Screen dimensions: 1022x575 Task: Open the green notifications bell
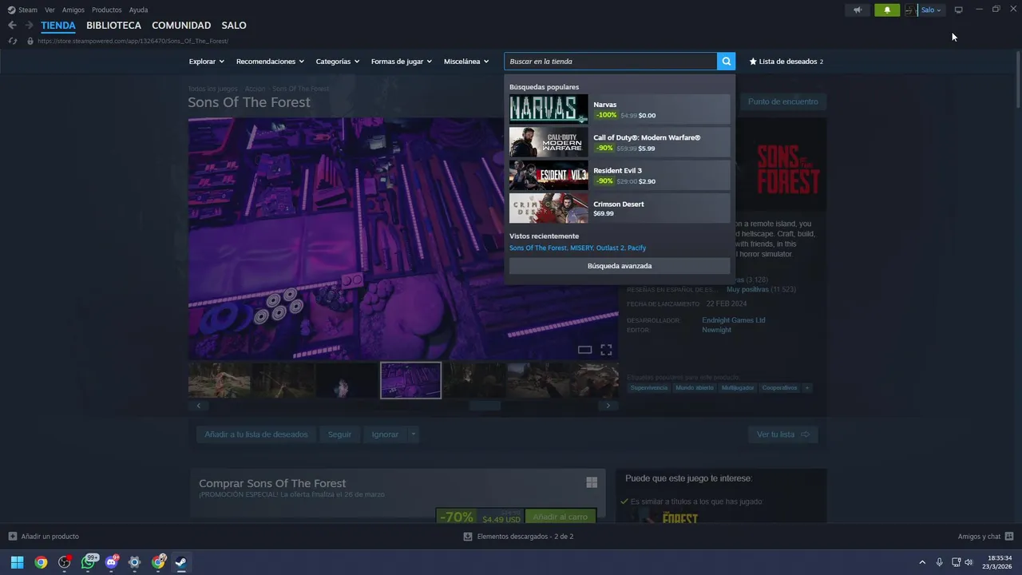(x=886, y=10)
